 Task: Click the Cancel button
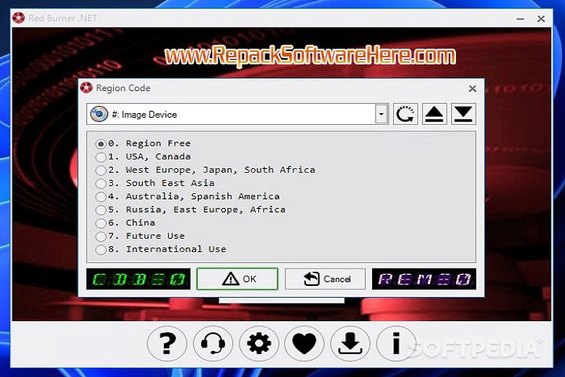click(x=325, y=279)
